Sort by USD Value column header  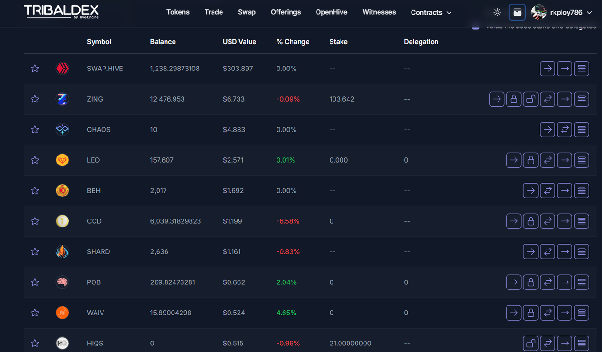[239, 42]
